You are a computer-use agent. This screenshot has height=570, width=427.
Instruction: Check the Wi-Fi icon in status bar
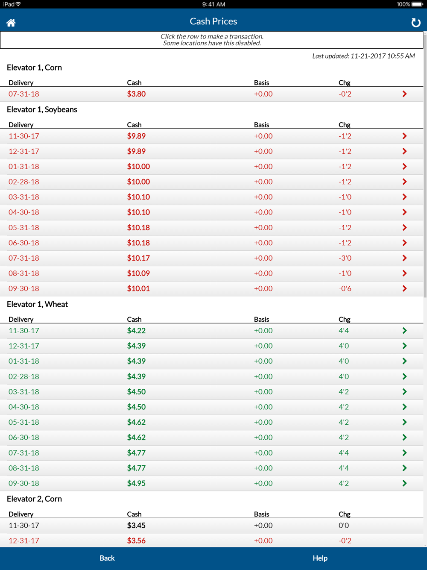(x=18, y=4)
